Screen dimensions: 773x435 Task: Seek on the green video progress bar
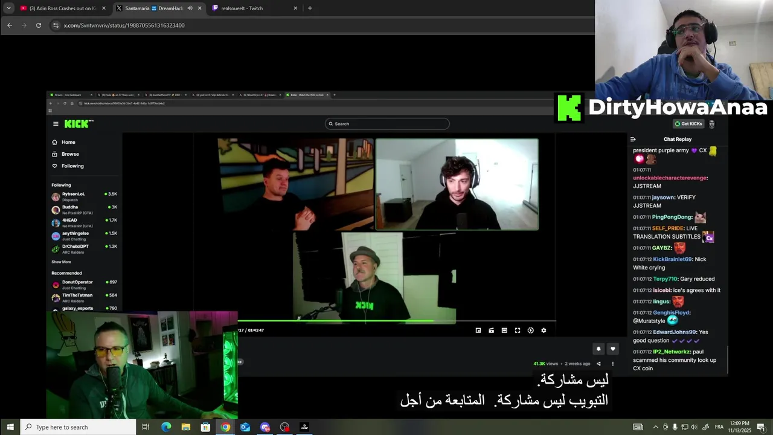click(x=397, y=321)
